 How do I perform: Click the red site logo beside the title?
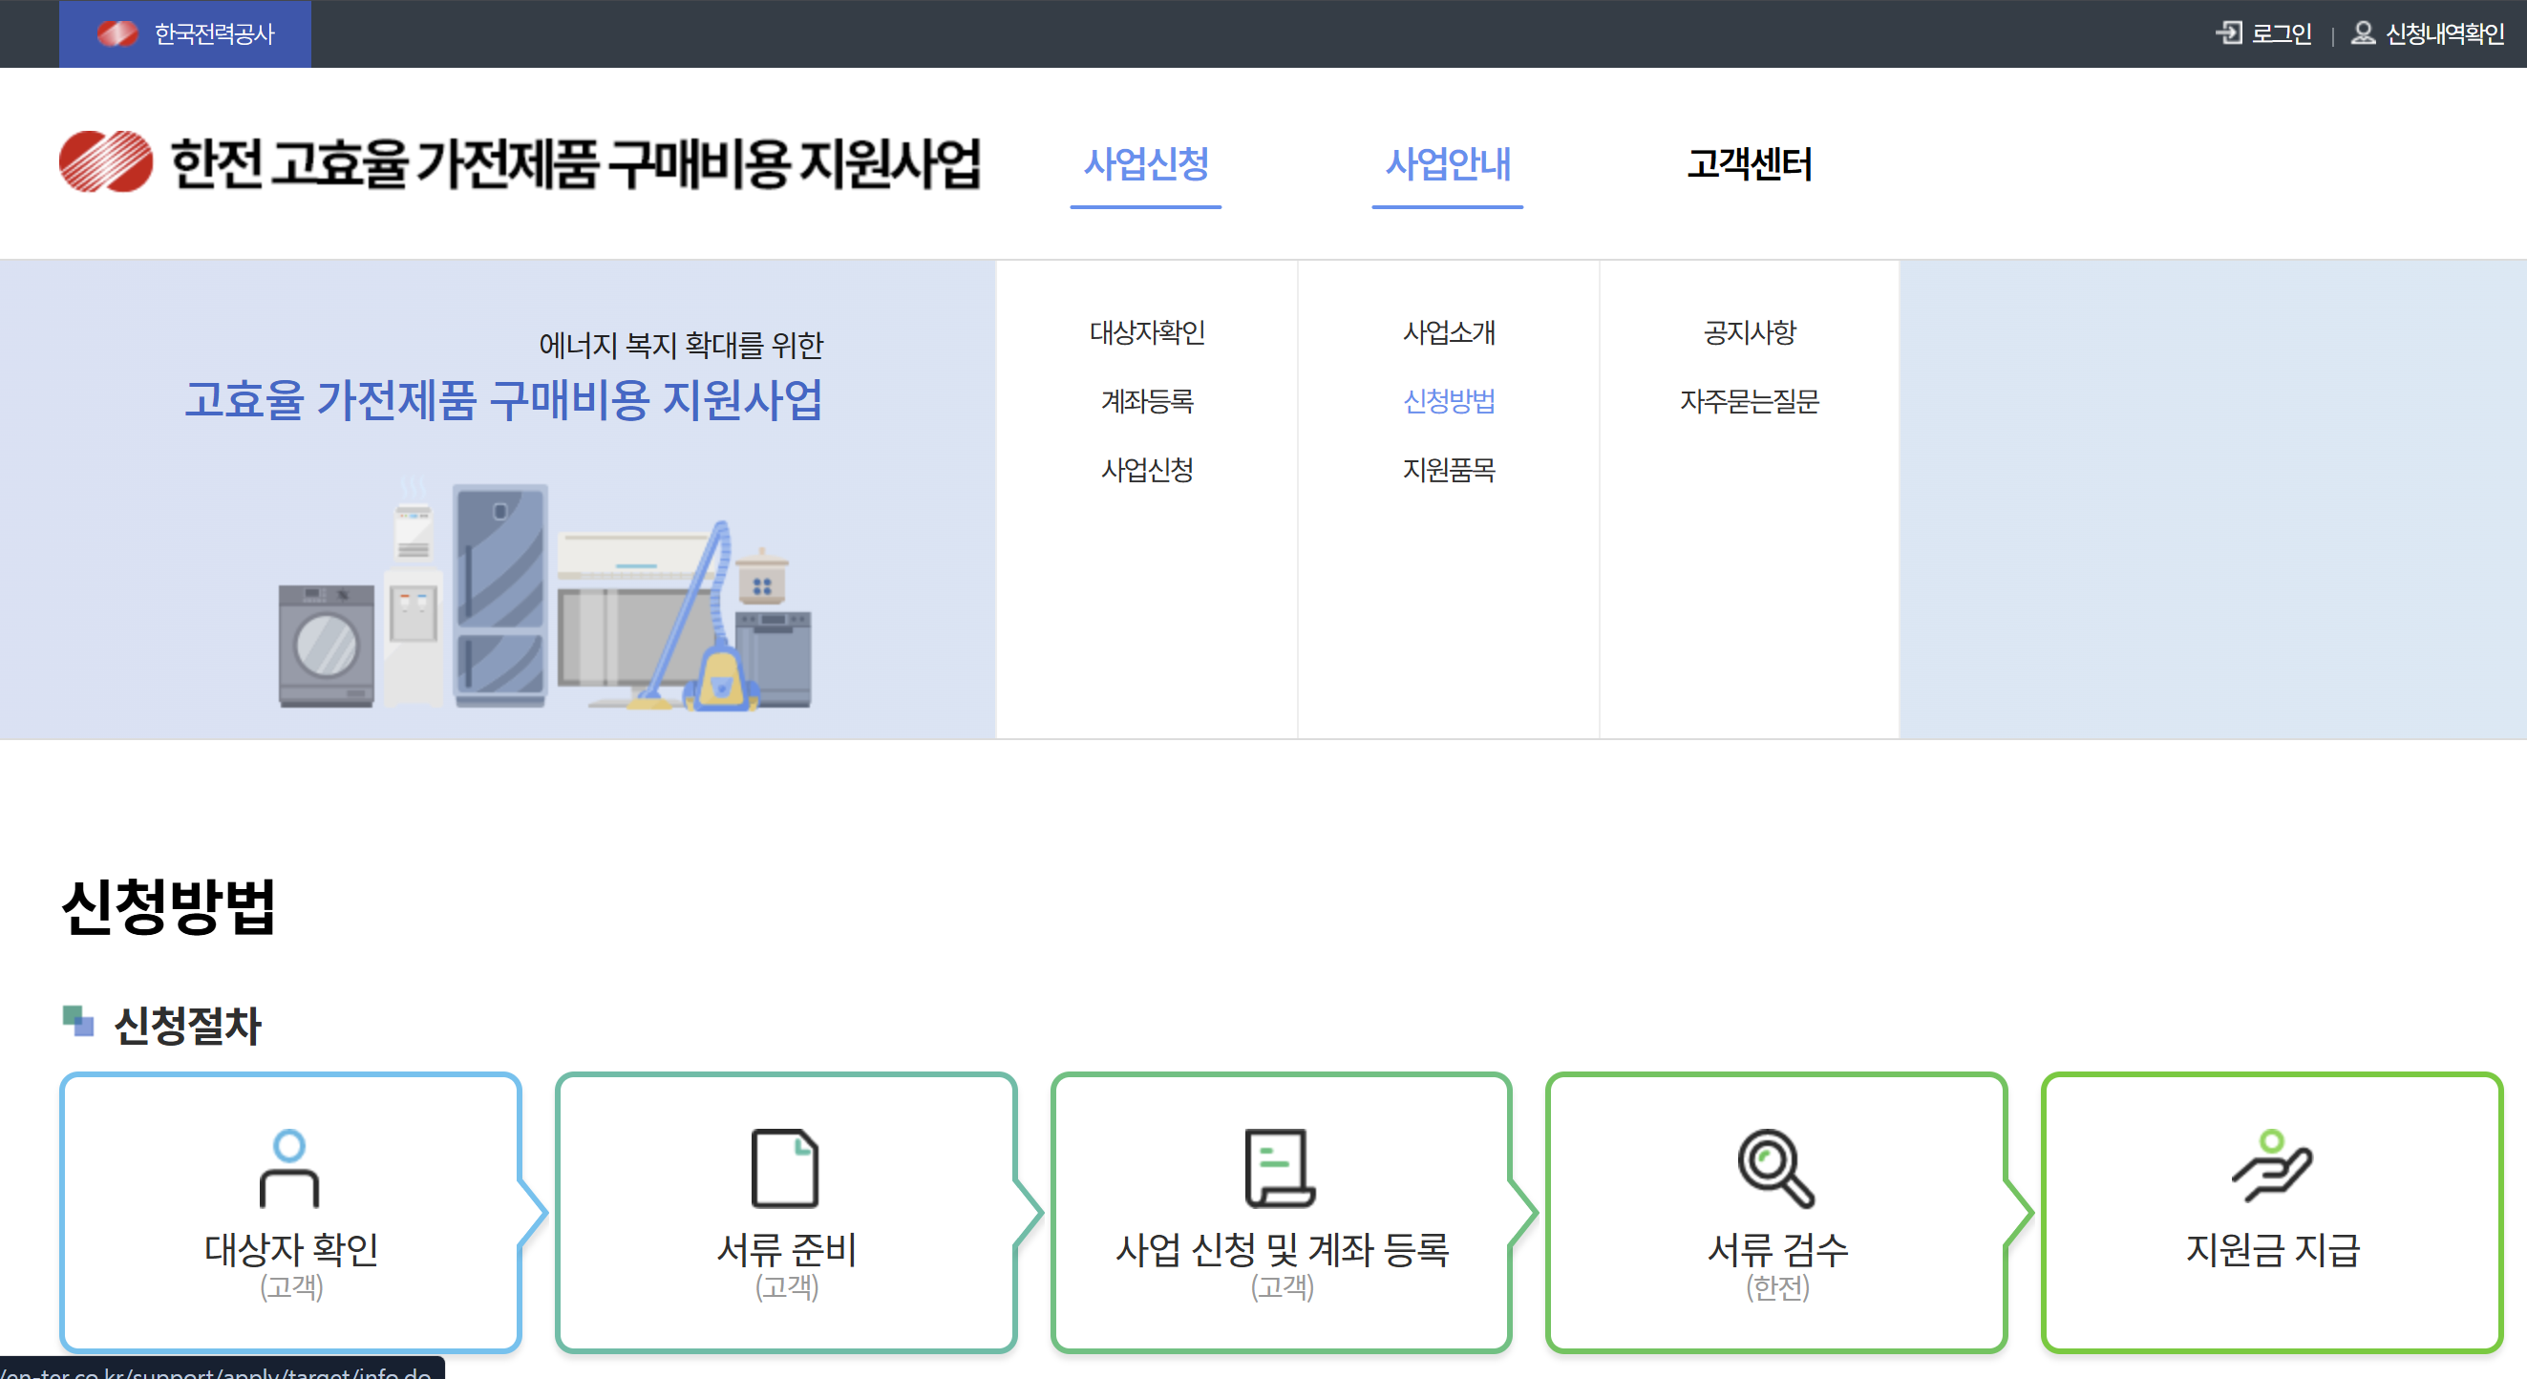click(106, 161)
